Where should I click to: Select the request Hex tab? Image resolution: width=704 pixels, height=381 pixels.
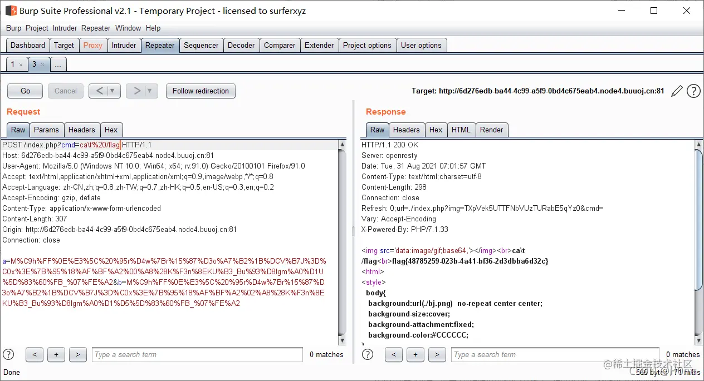[x=111, y=130]
